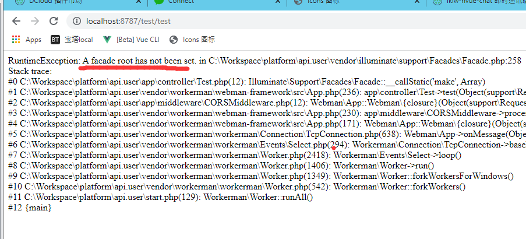Click stack line #9 with forkWorkersForWindows()
The height and width of the screenshot is (239, 526).
261,176
